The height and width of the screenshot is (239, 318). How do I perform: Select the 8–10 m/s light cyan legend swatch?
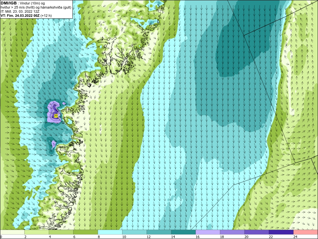(x=110, y=232)
